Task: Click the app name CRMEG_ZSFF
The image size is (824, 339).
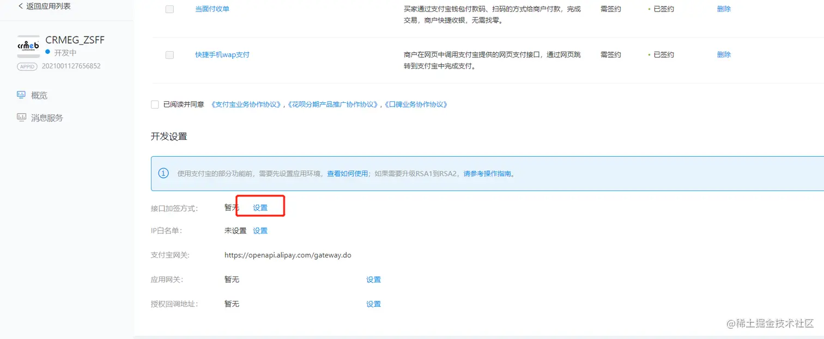Action: [75, 40]
